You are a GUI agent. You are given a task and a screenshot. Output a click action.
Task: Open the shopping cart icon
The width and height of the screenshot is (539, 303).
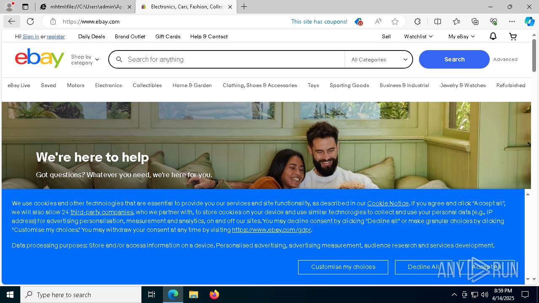point(513,37)
